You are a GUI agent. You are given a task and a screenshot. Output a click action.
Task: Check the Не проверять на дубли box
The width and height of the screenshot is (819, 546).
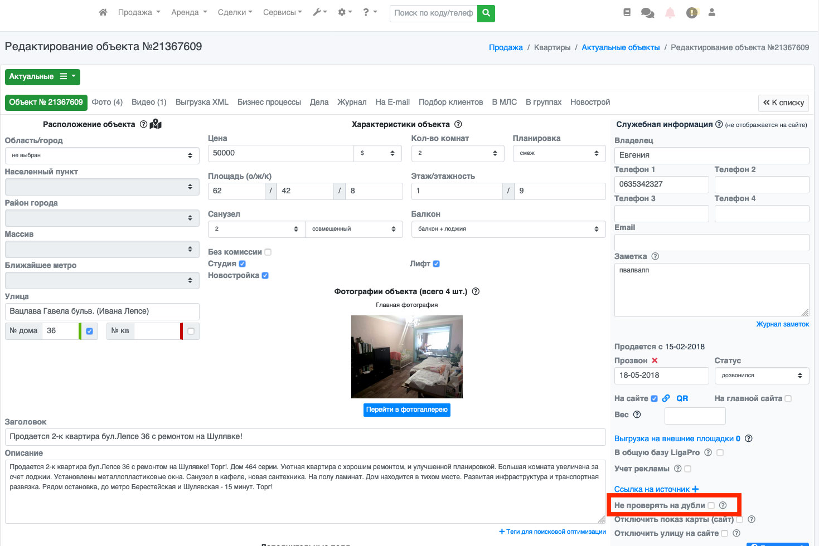click(x=711, y=505)
